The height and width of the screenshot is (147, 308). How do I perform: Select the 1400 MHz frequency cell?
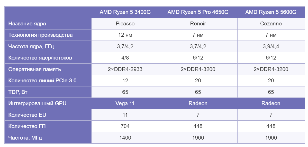coord(125,138)
